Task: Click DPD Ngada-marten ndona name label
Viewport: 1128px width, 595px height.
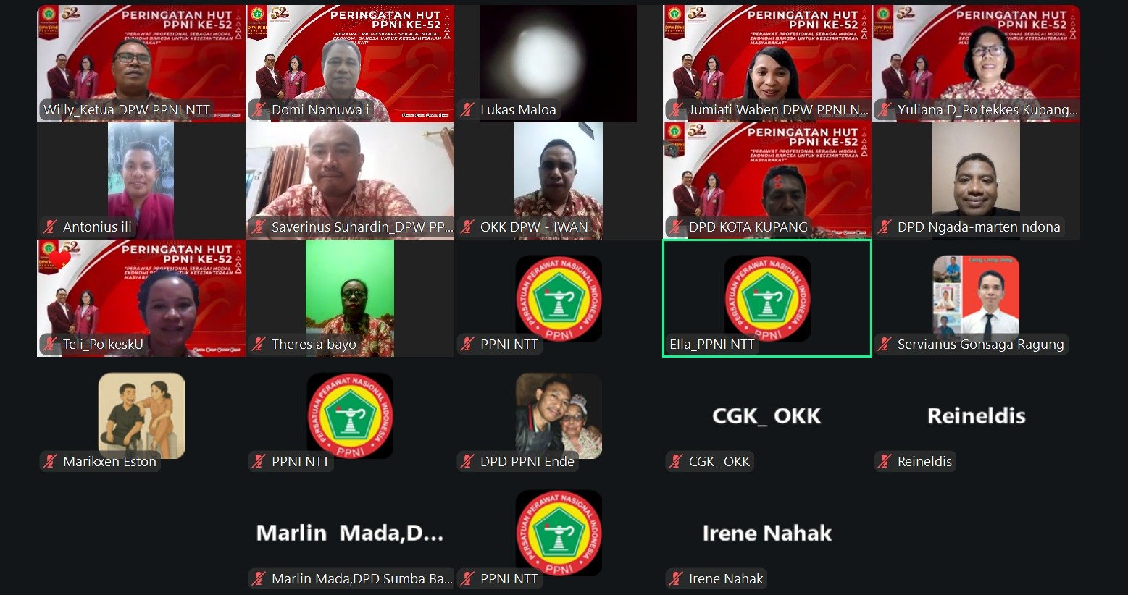Action: (979, 227)
